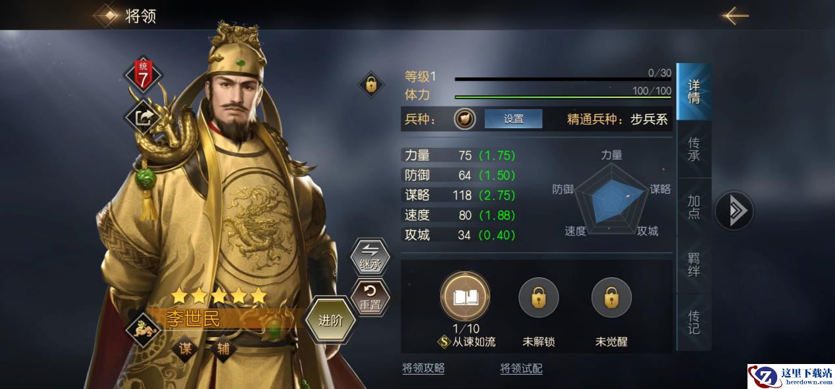Viewport: 835px width, 389px height.
Task: Click the 谋 tag under general's name
Action: [x=186, y=348]
